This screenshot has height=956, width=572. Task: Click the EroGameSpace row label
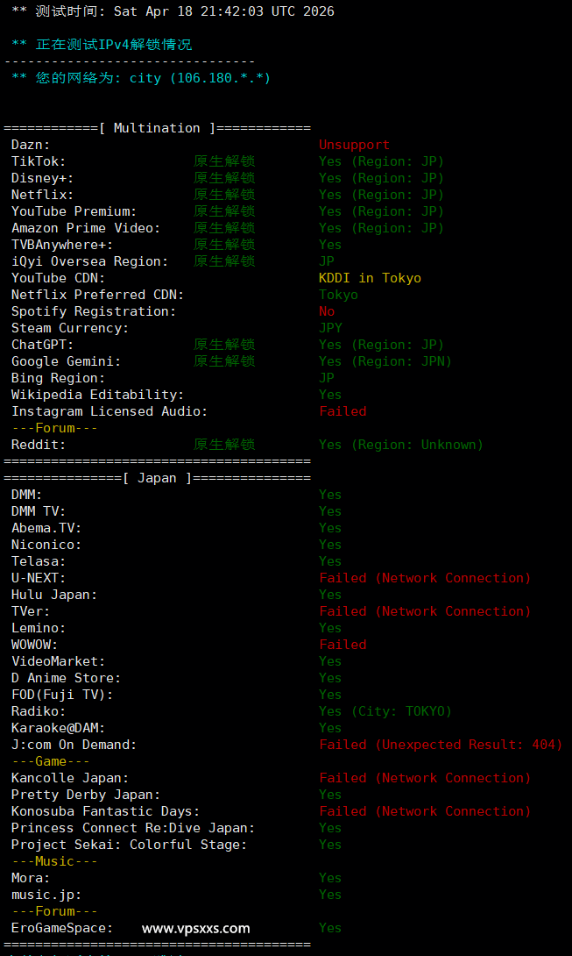(x=61, y=928)
